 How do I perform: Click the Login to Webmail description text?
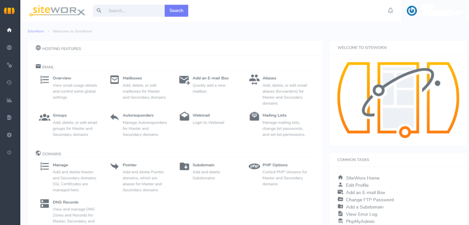click(208, 122)
